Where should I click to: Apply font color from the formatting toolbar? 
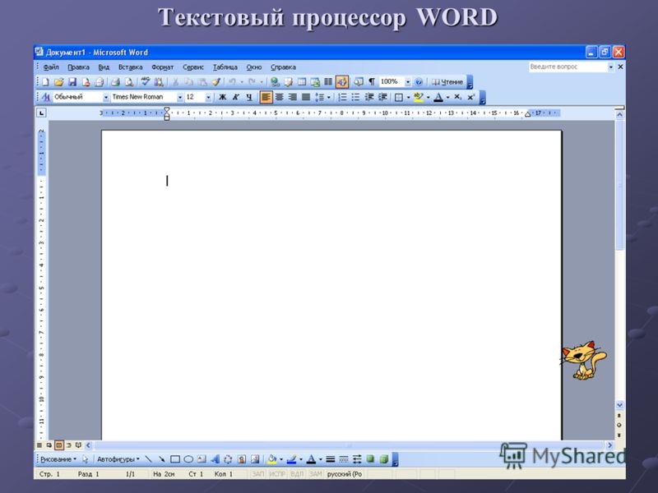click(438, 97)
